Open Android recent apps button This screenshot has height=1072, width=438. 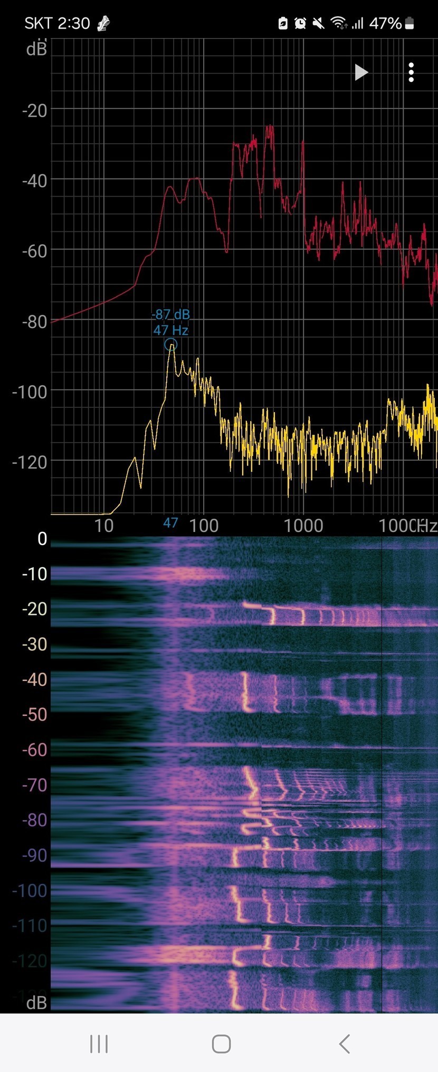pyautogui.click(x=99, y=1044)
